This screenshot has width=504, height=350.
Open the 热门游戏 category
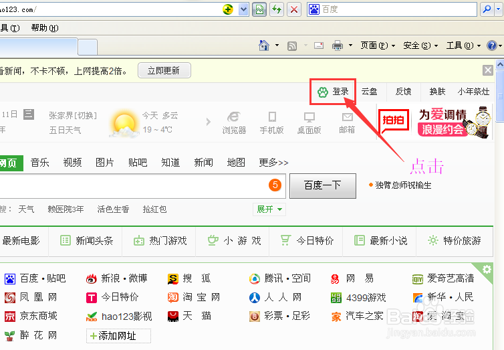[160, 241]
